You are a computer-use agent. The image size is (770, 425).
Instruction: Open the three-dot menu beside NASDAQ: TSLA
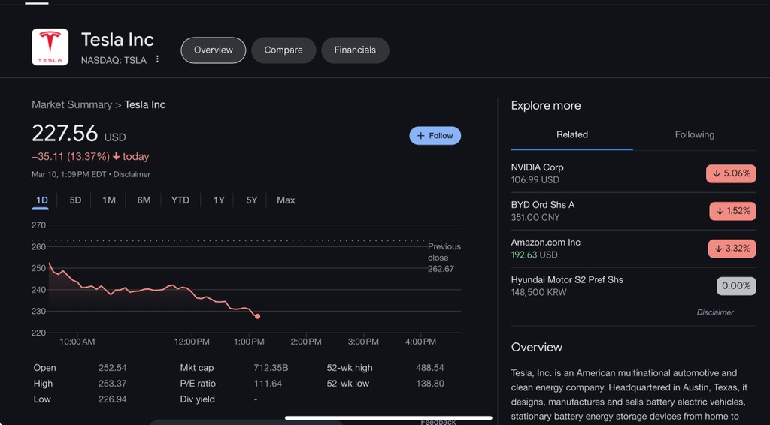157,59
